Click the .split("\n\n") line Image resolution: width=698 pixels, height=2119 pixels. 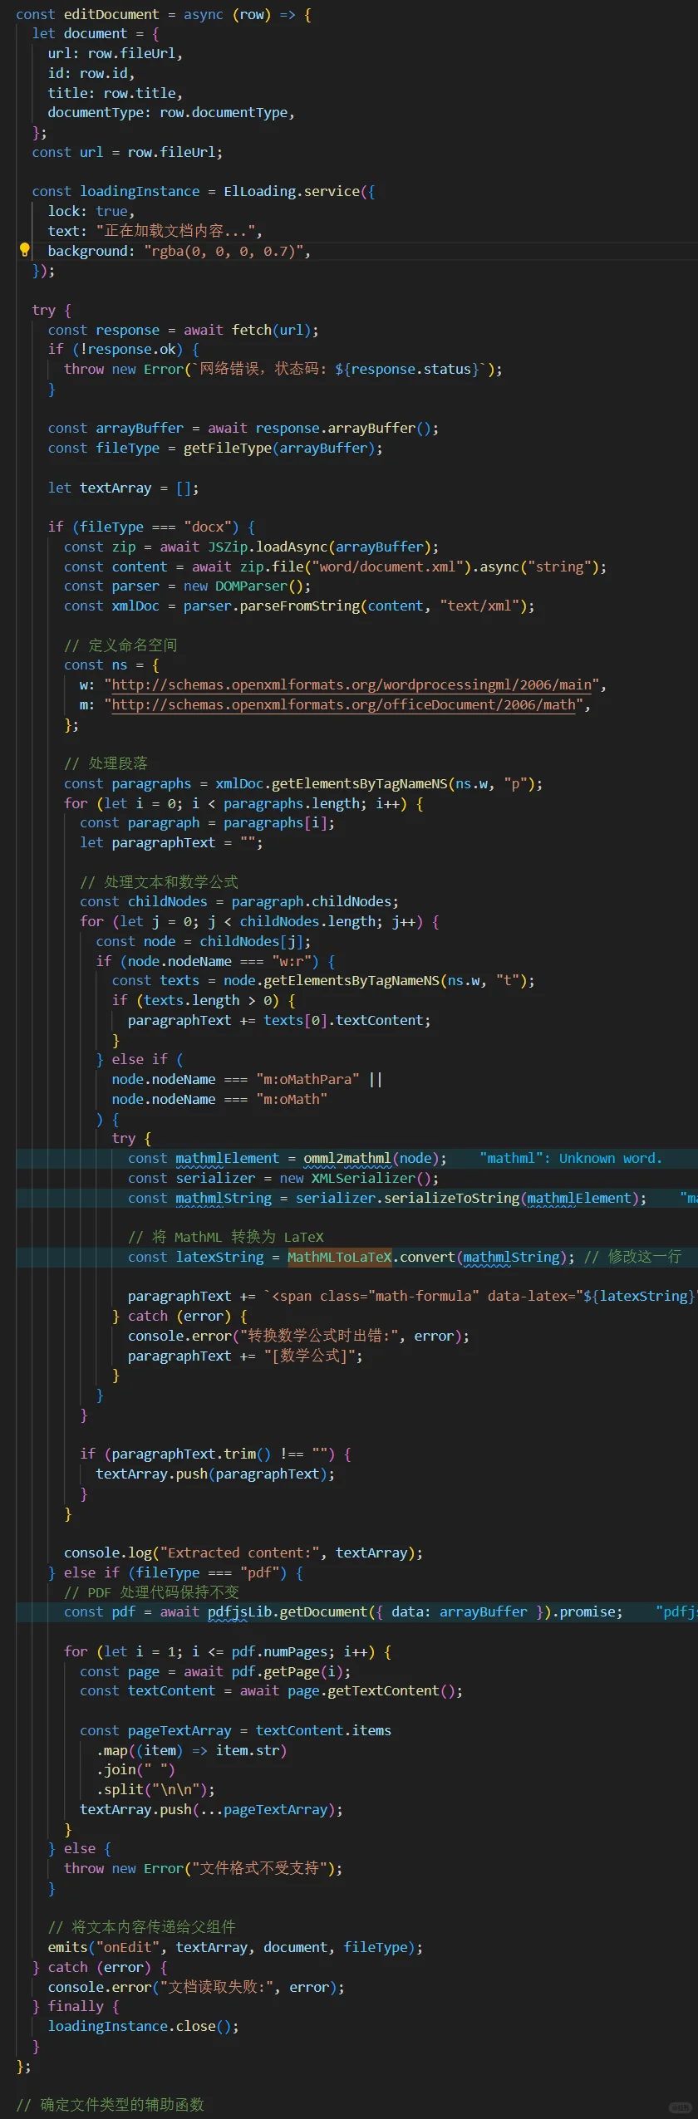point(155,1790)
